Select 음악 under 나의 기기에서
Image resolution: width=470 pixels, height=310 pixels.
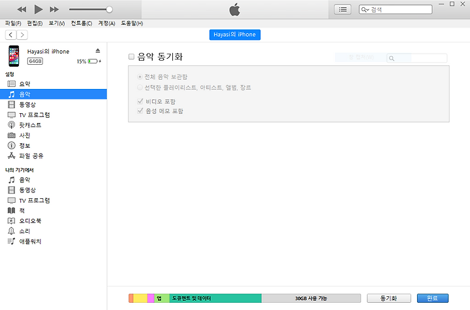coord(54,180)
